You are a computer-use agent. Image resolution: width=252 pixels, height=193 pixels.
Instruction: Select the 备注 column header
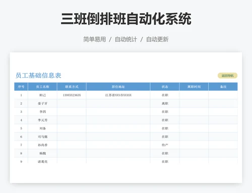point(223,87)
